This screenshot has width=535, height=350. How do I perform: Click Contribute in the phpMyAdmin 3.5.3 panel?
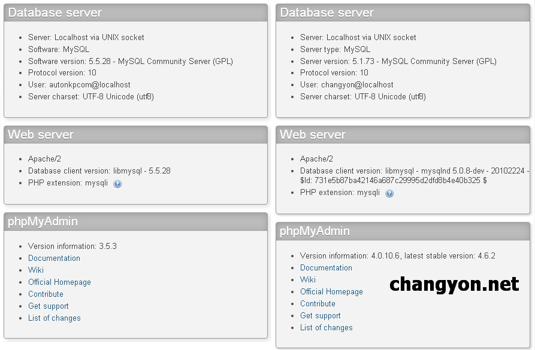click(46, 294)
